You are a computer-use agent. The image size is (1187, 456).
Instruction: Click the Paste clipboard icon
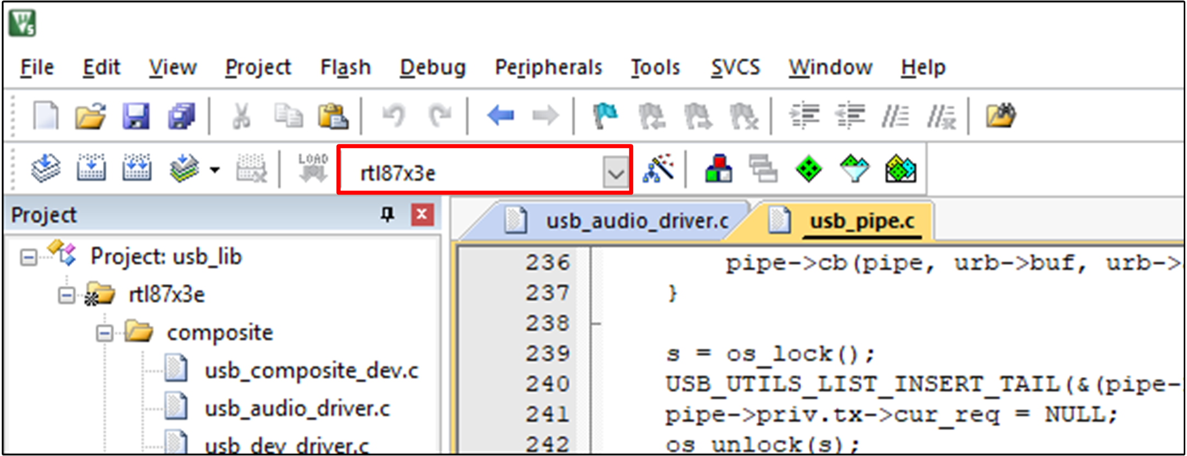coord(333,116)
